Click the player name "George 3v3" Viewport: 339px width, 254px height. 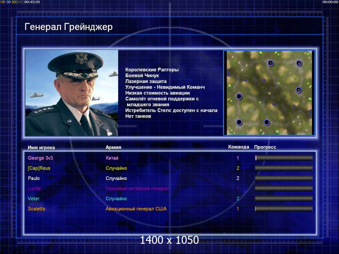click(40, 158)
